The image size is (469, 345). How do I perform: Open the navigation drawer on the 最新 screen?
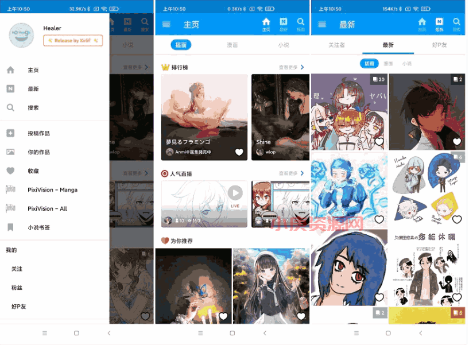coord(321,23)
